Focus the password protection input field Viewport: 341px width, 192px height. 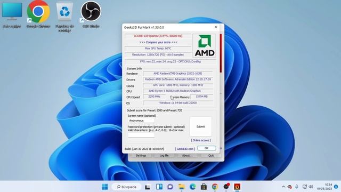point(141,135)
